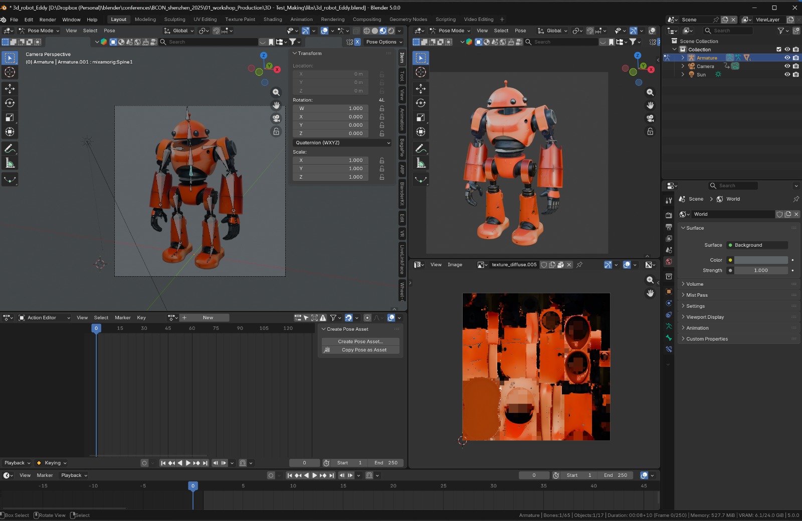Open the Object properties tab icon
Viewport: 802px width, 521px height.
point(669,291)
